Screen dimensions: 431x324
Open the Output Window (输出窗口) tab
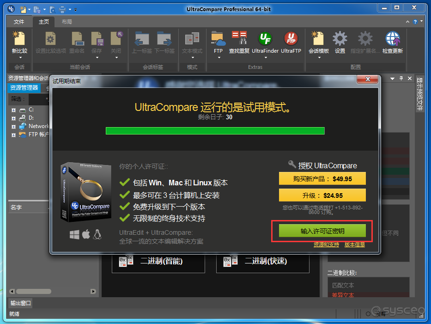pos(21,303)
